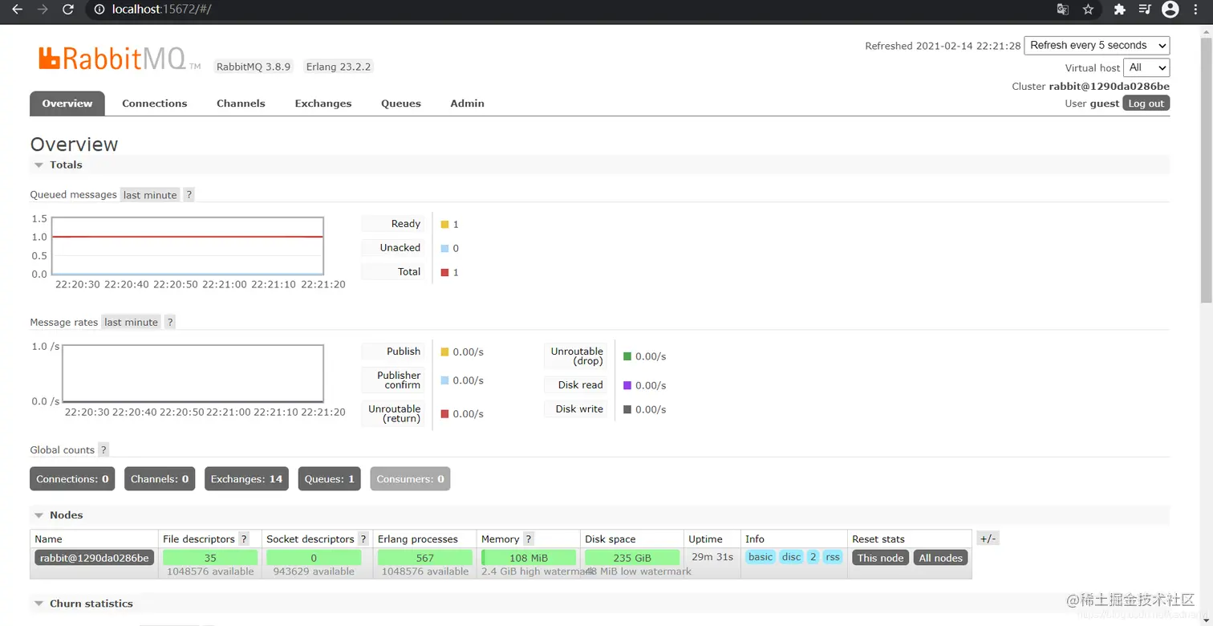Image resolution: width=1213 pixels, height=626 pixels.
Task: Open help for Queued messages
Action: pyautogui.click(x=189, y=195)
